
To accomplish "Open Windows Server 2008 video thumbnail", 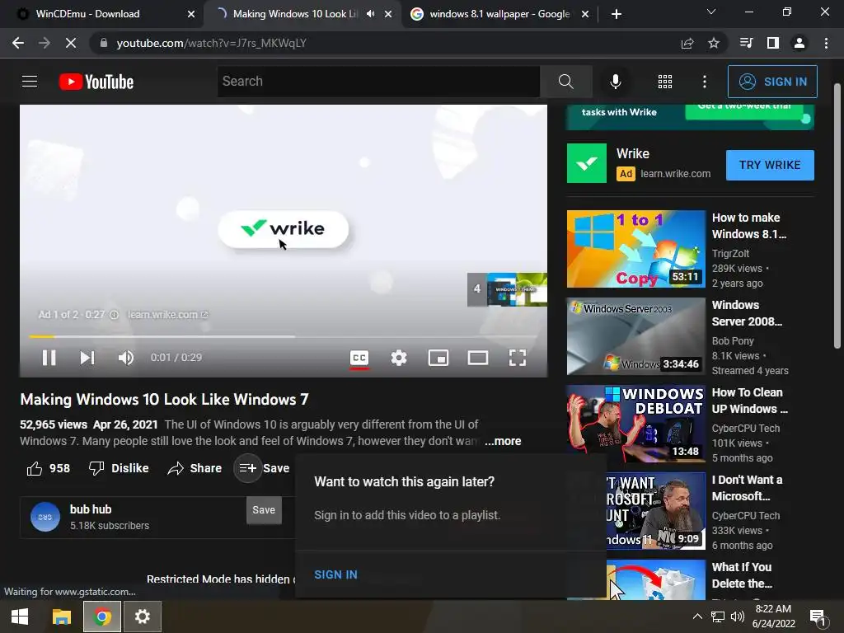I will (x=635, y=336).
